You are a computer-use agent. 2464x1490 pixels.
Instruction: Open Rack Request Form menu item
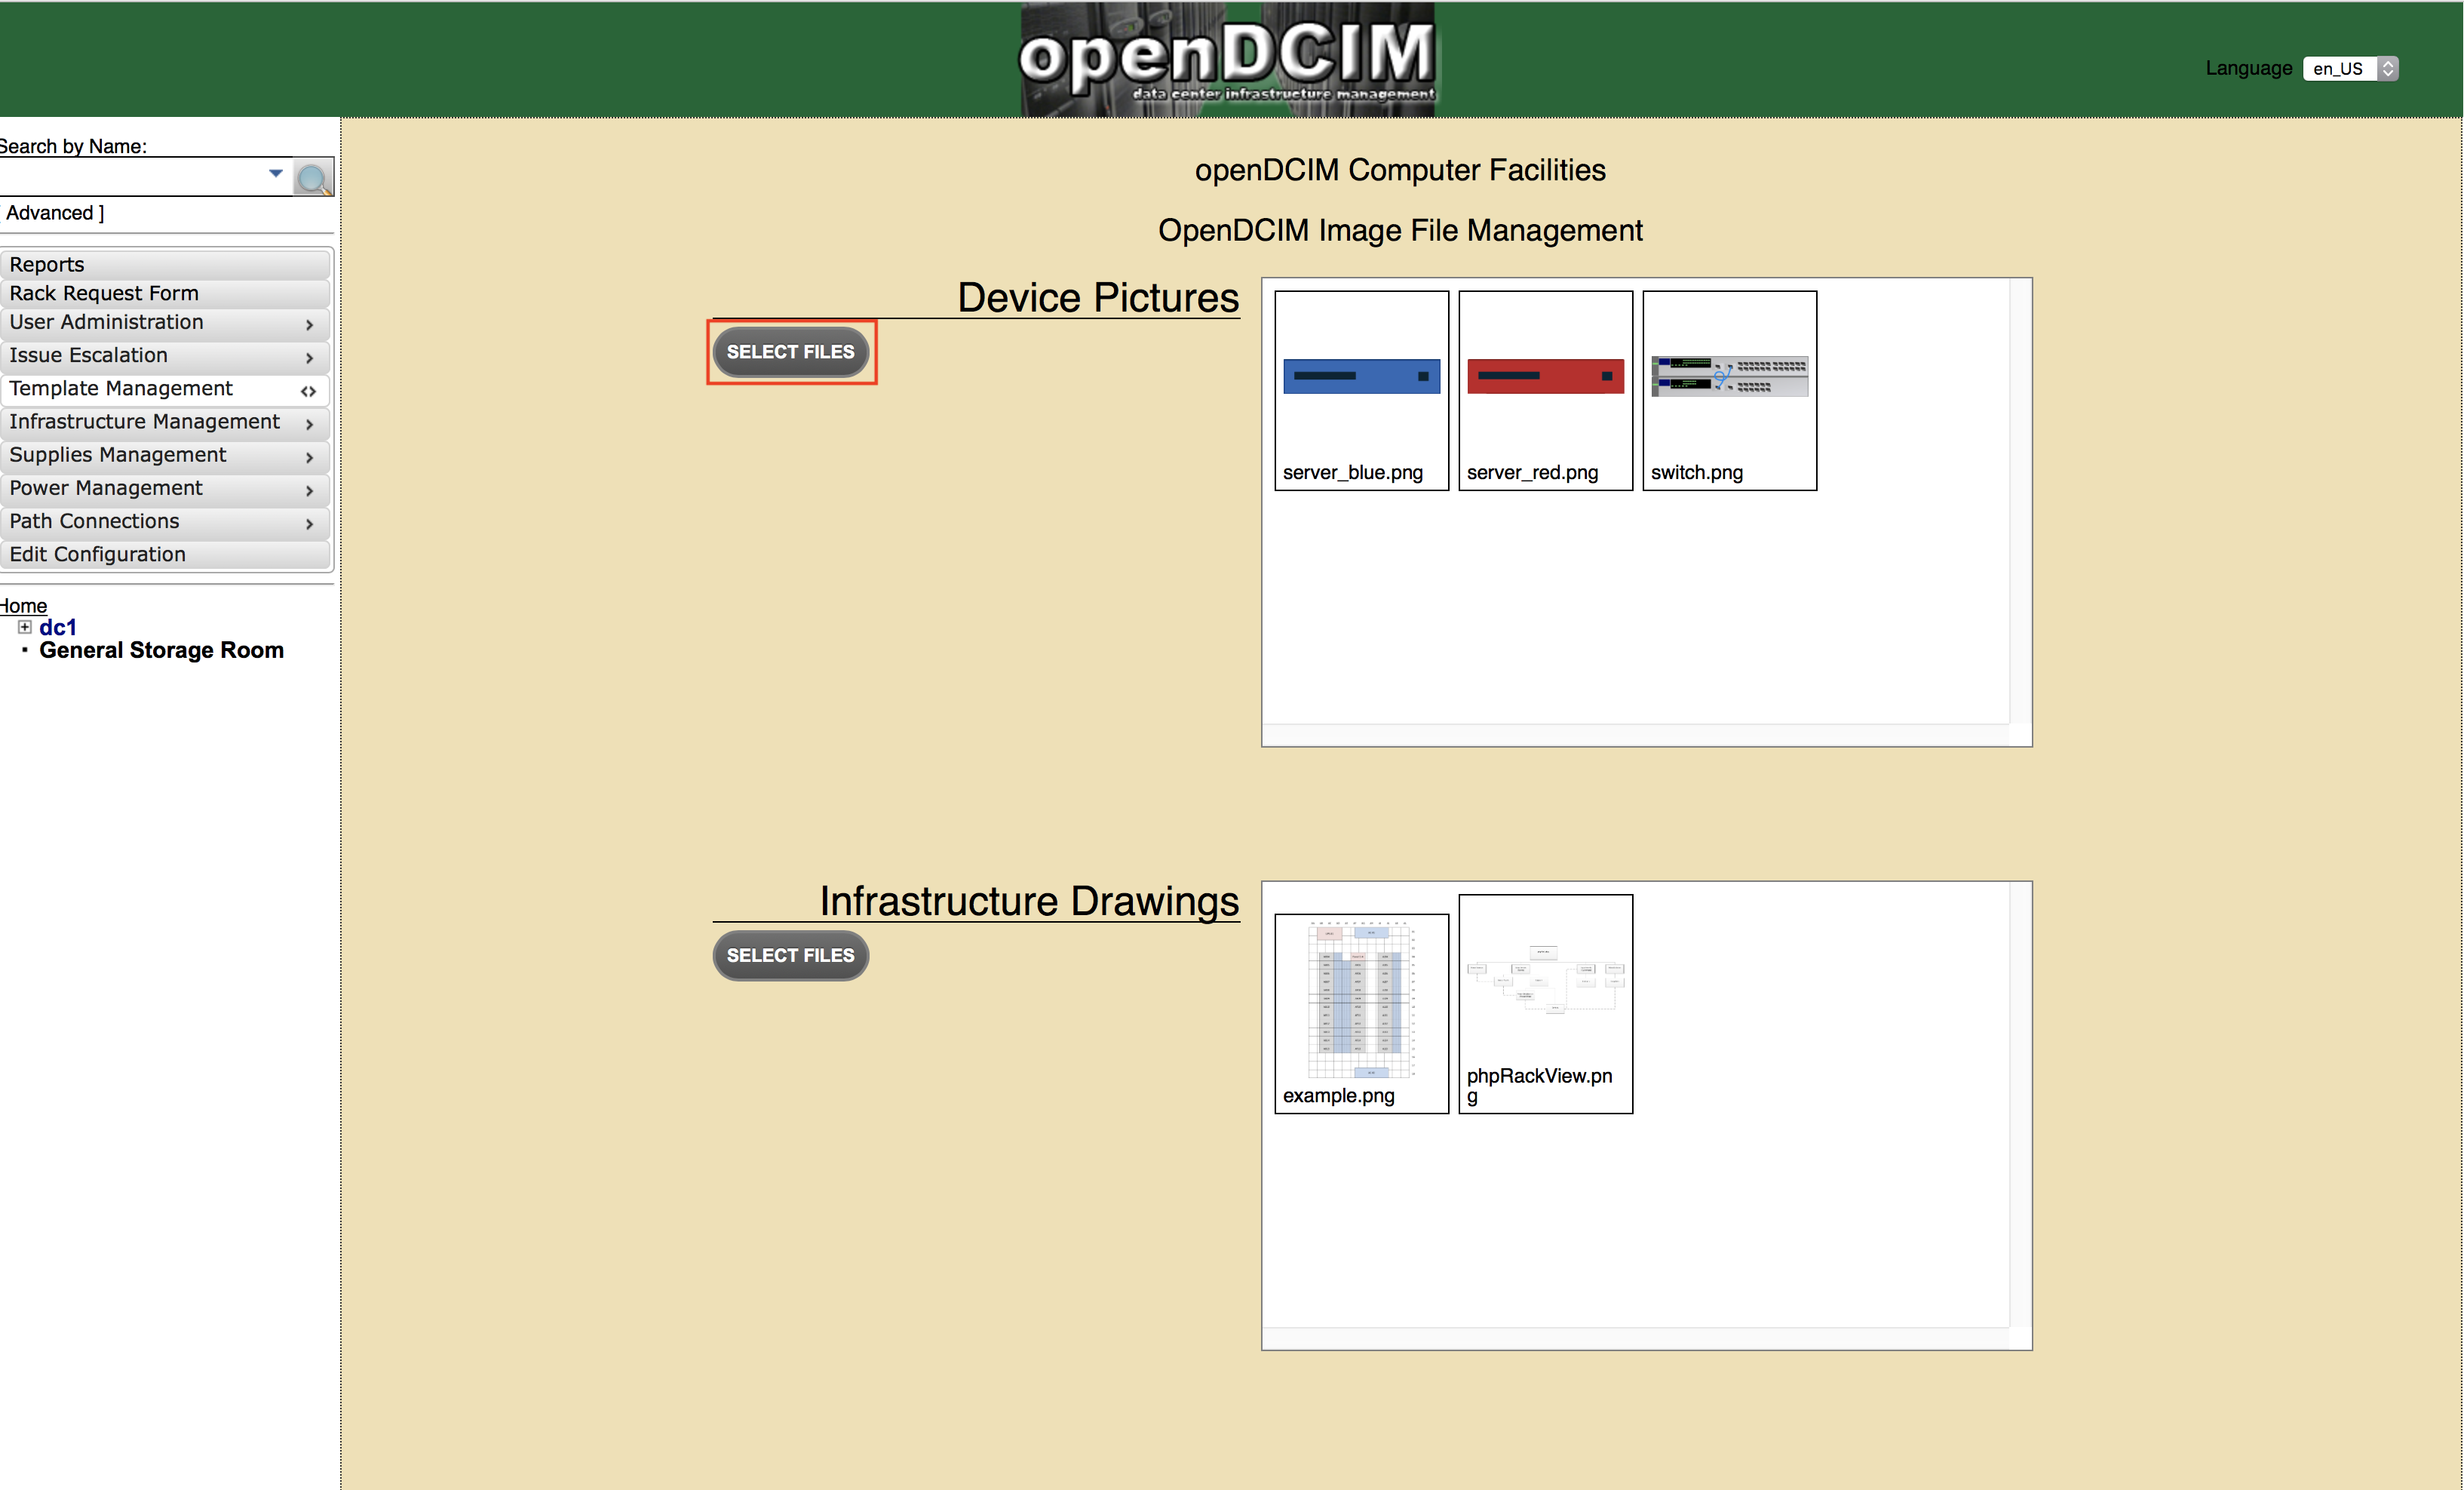[165, 293]
